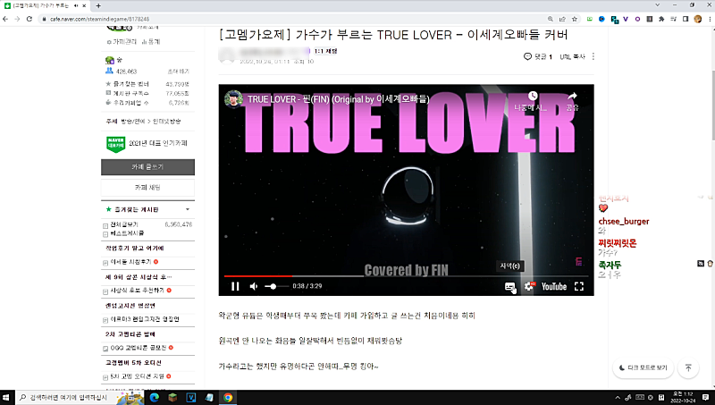Click the browser back arrow
This screenshot has width=715, height=405.
[5, 19]
